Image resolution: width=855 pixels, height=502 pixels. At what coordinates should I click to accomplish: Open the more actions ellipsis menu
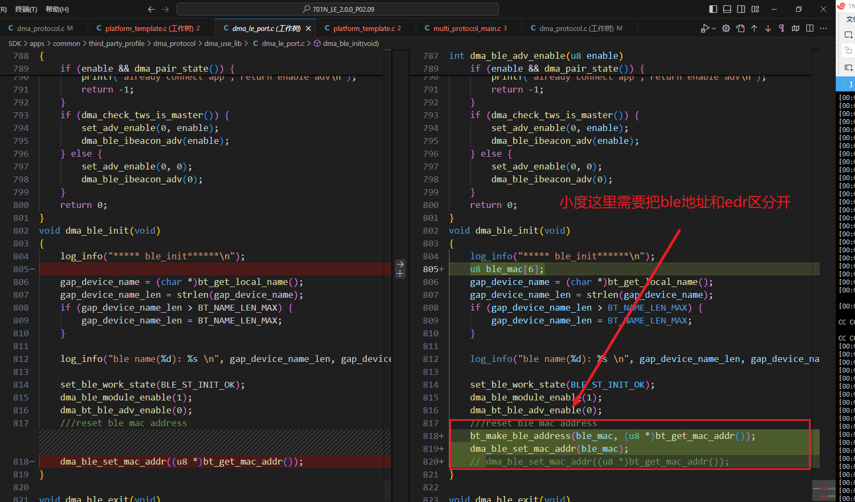(823, 28)
